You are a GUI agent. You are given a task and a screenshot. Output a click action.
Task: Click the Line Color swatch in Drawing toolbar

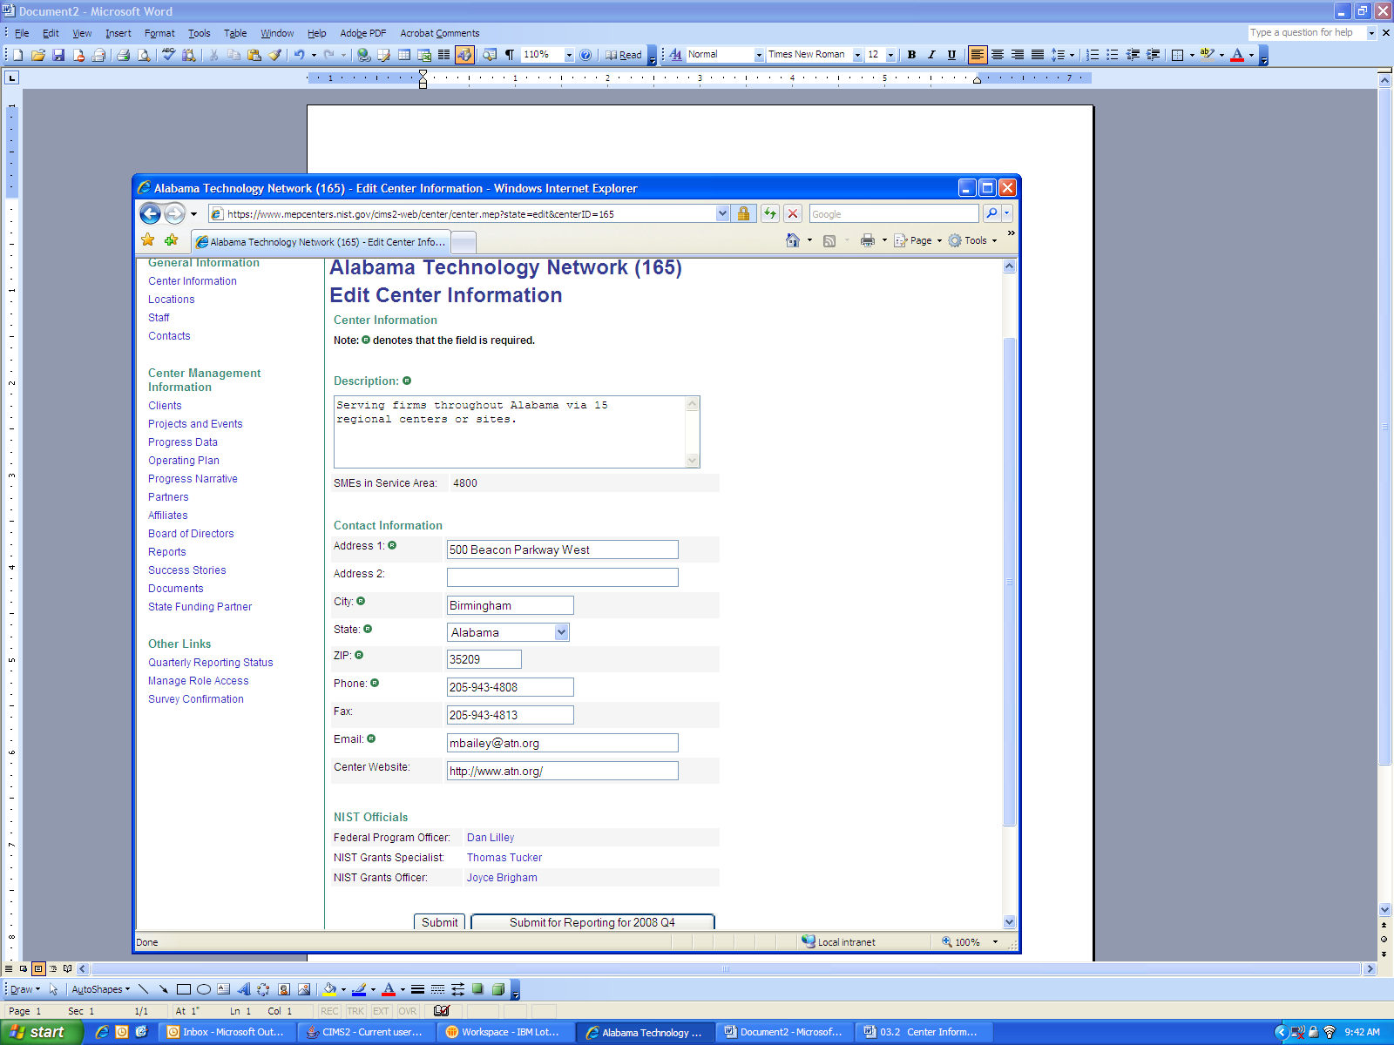(359, 989)
